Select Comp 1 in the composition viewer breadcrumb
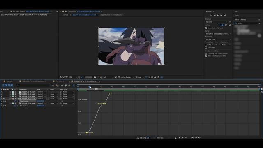 click(x=65, y=15)
